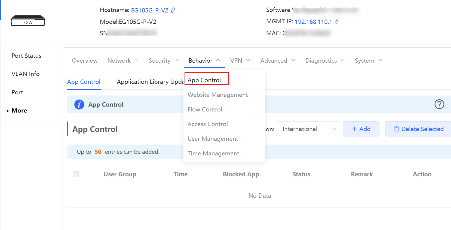Click the blue App Control info icon

79,104
